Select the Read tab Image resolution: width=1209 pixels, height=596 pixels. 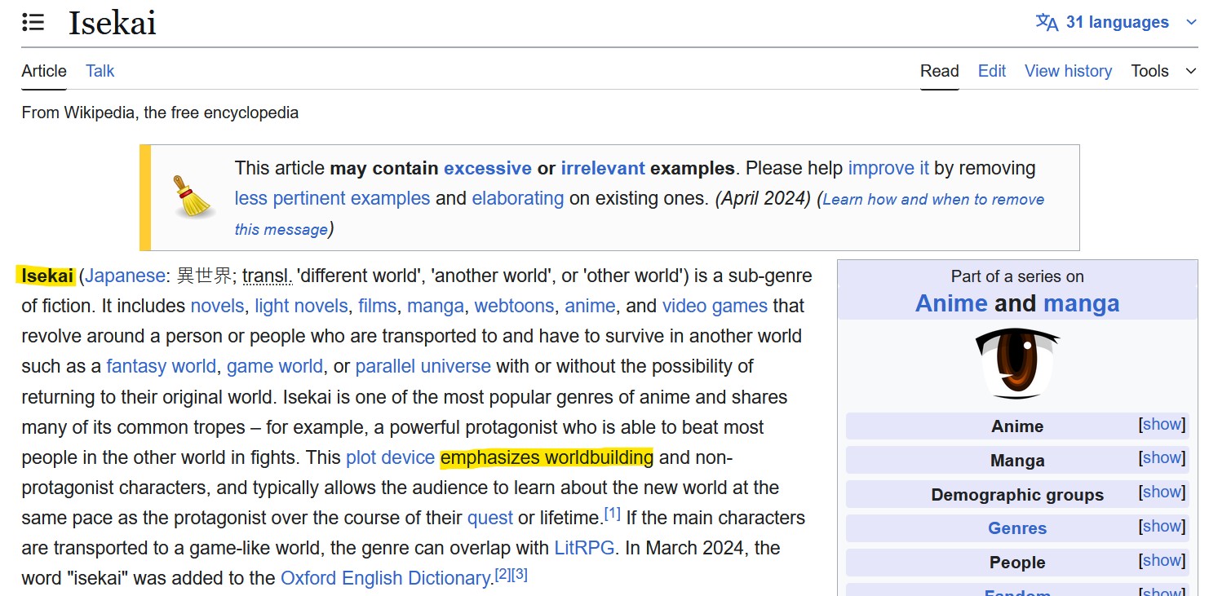click(939, 71)
